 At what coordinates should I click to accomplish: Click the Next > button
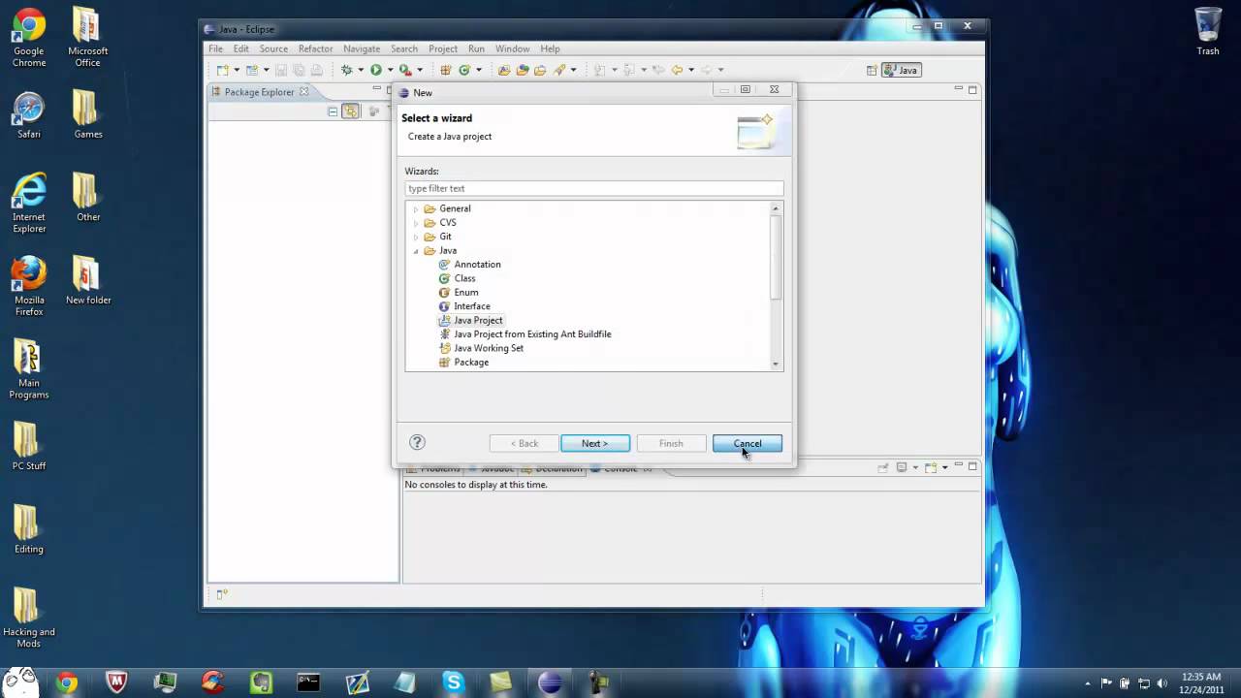pos(594,443)
